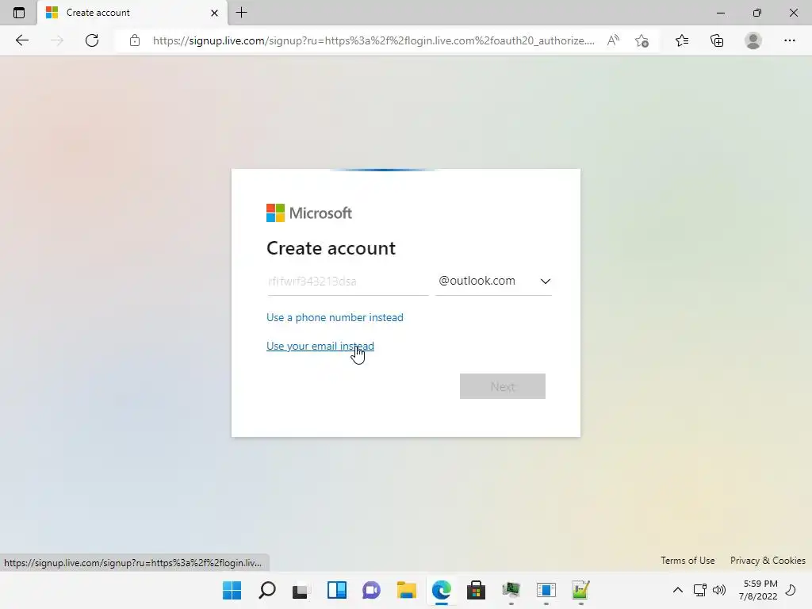Open the Favorites list icon
Image resolution: width=812 pixels, height=609 pixels.
click(682, 40)
